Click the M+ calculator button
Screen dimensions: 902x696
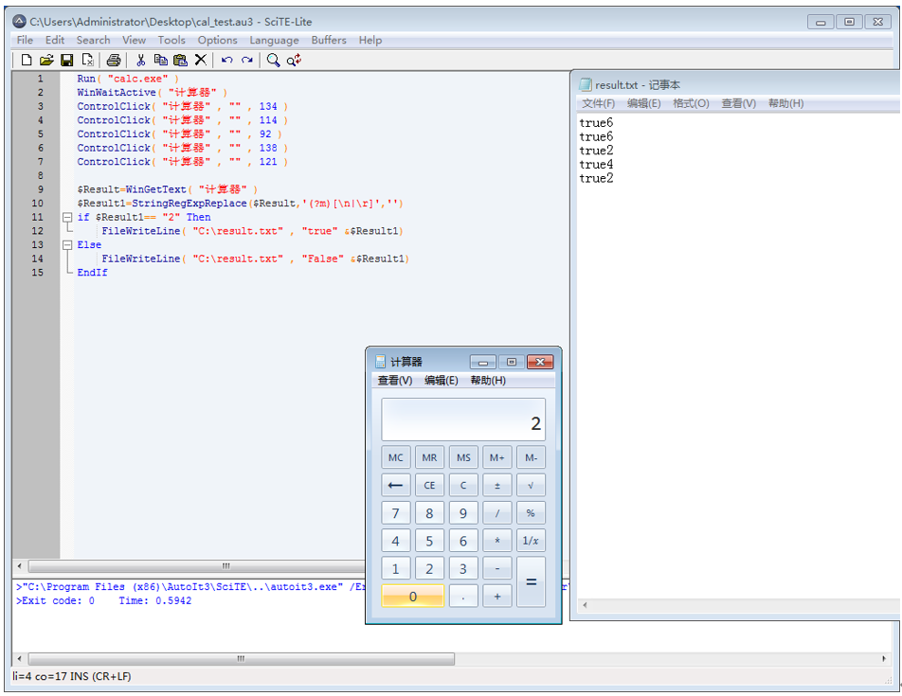[x=497, y=457]
